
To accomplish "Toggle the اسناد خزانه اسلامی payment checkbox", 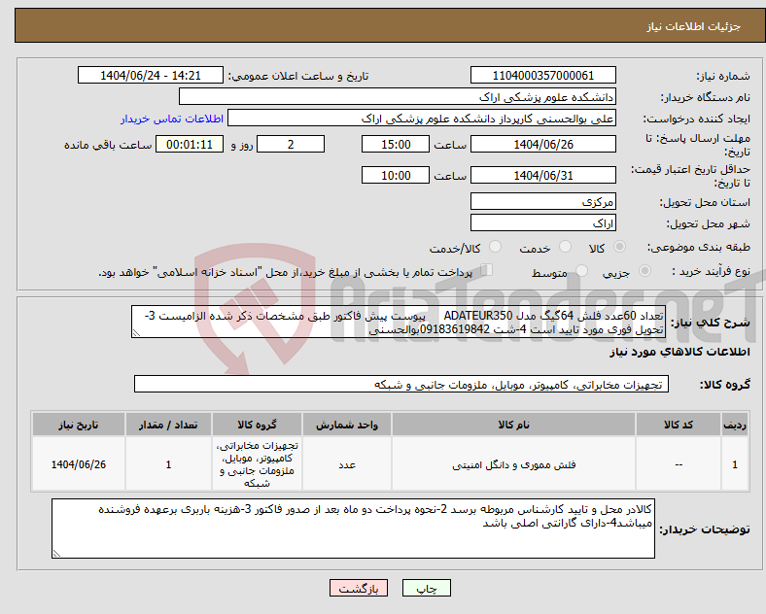I will 487,270.
